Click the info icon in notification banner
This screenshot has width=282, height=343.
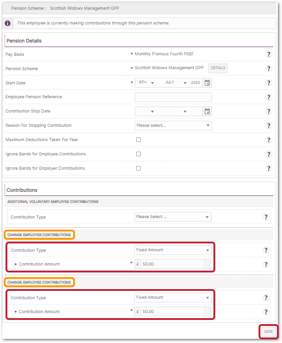(7, 23)
